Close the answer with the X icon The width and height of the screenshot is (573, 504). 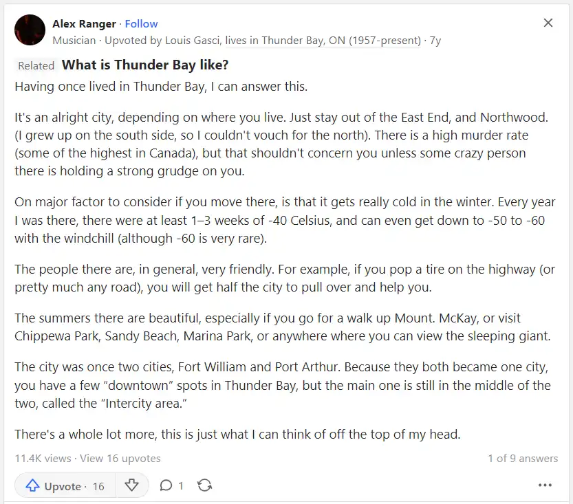click(x=548, y=23)
